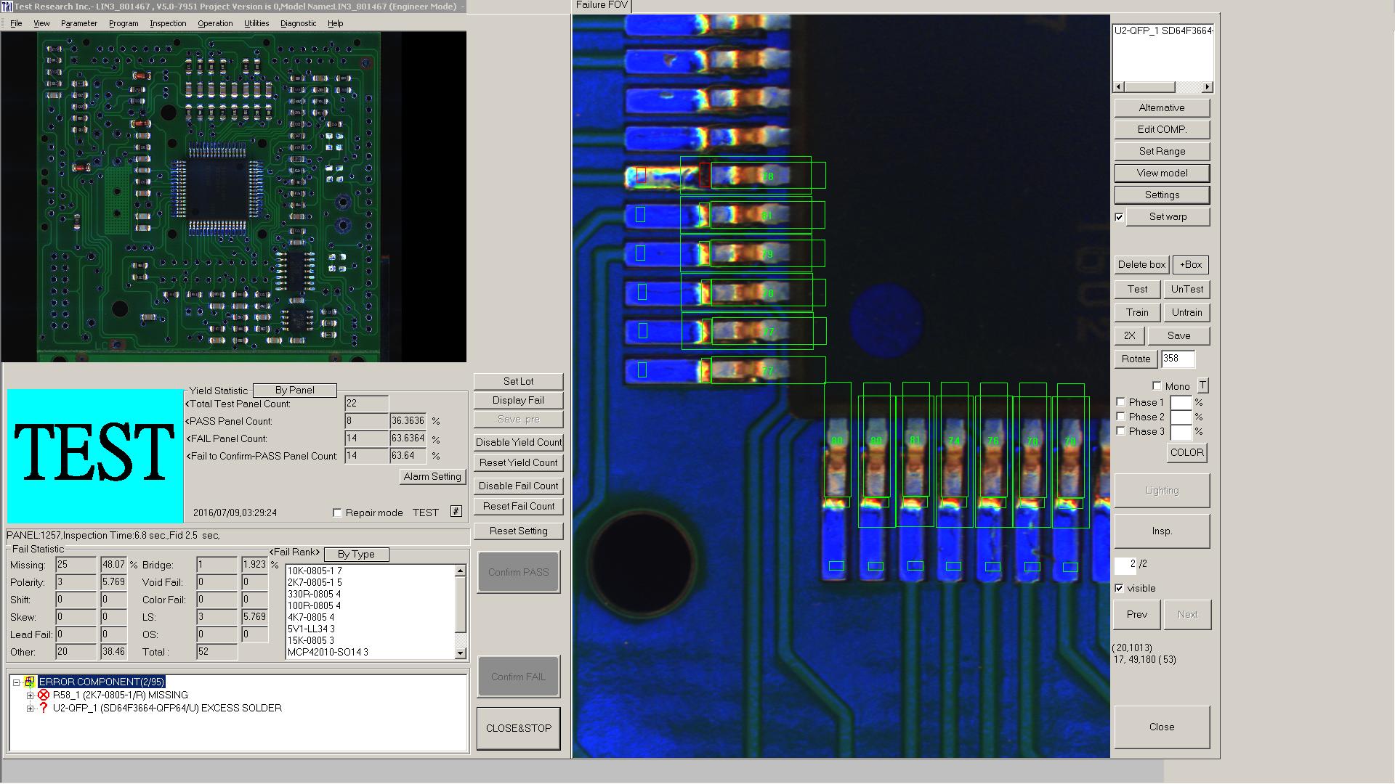Viewport: 1395px width, 784px height.
Task: Click the Rotate angle input field
Action: pos(1177,359)
